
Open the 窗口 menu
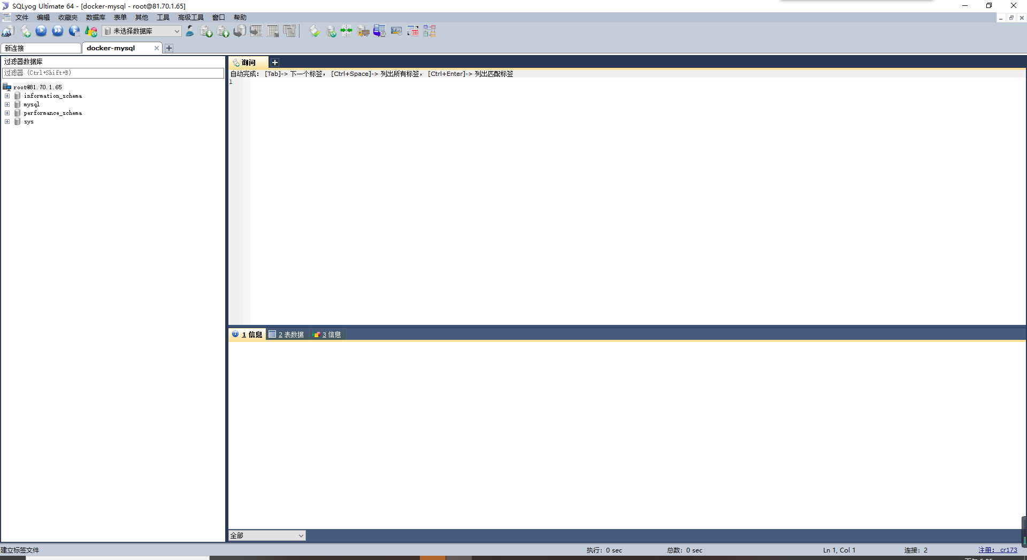(x=219, y=18)
